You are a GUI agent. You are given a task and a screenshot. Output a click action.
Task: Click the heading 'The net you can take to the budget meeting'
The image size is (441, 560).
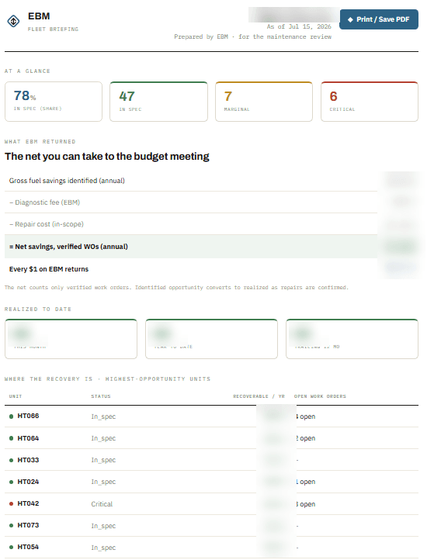107,157
